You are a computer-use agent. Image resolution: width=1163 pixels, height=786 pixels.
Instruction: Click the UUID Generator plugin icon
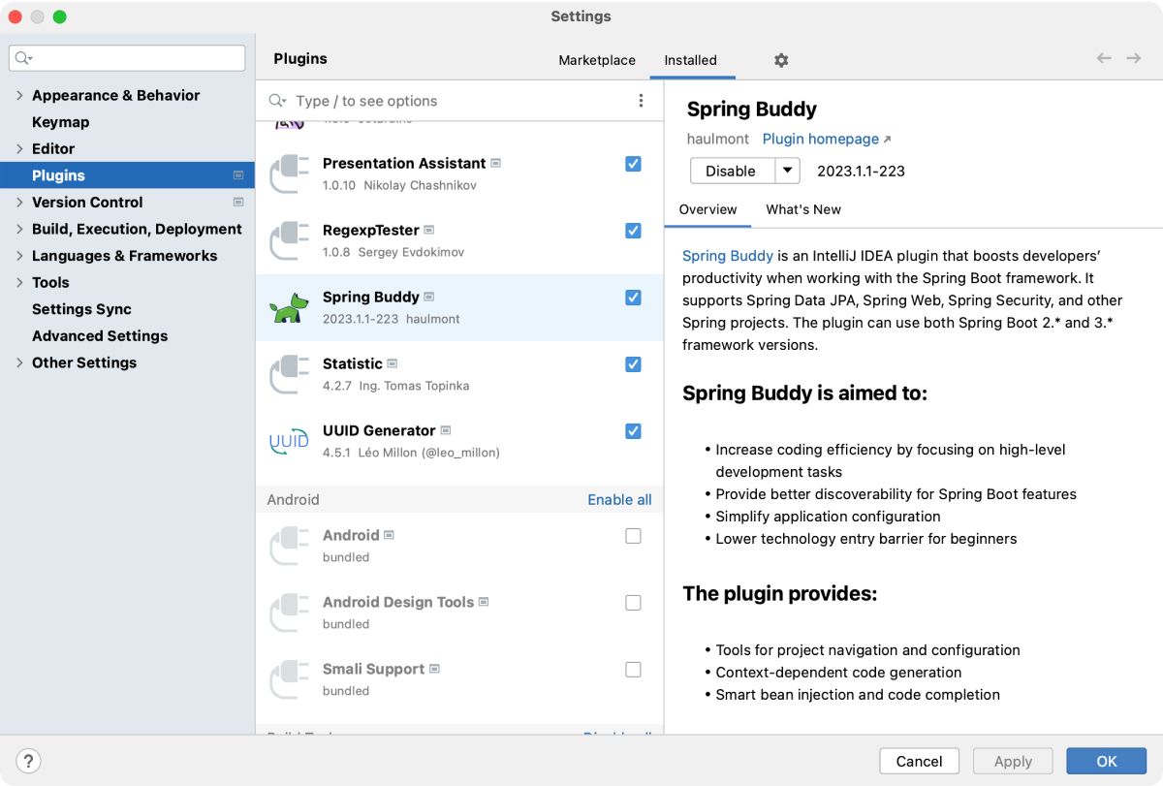coord(288,438)
